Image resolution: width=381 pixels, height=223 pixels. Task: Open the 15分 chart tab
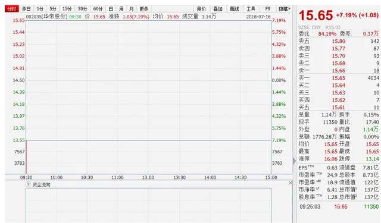click(67, 9)
